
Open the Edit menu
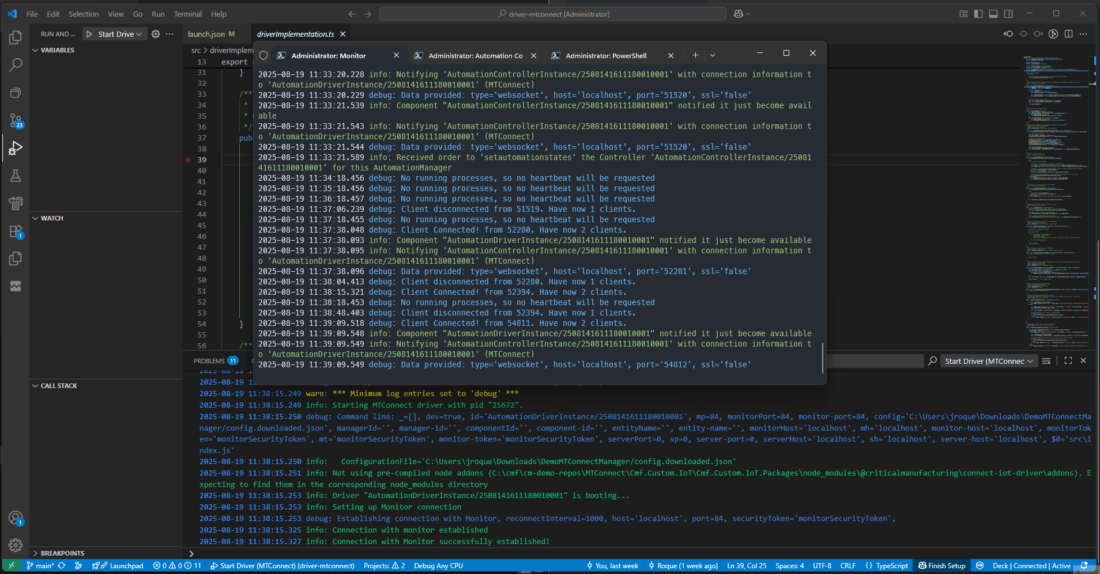(x=53, y=14)
